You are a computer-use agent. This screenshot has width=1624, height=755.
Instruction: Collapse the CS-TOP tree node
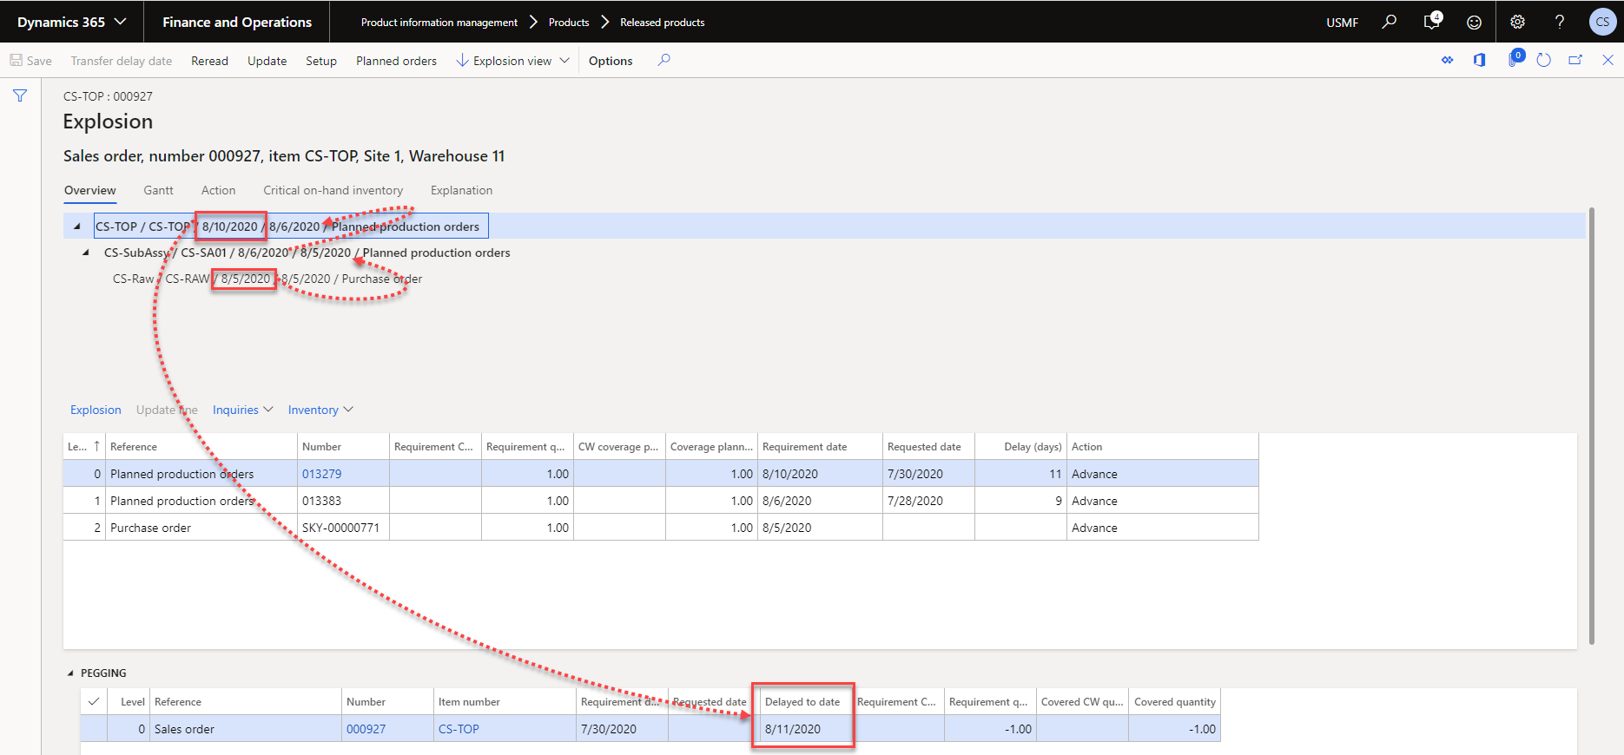pyautogui.click(x=77, y=226)
